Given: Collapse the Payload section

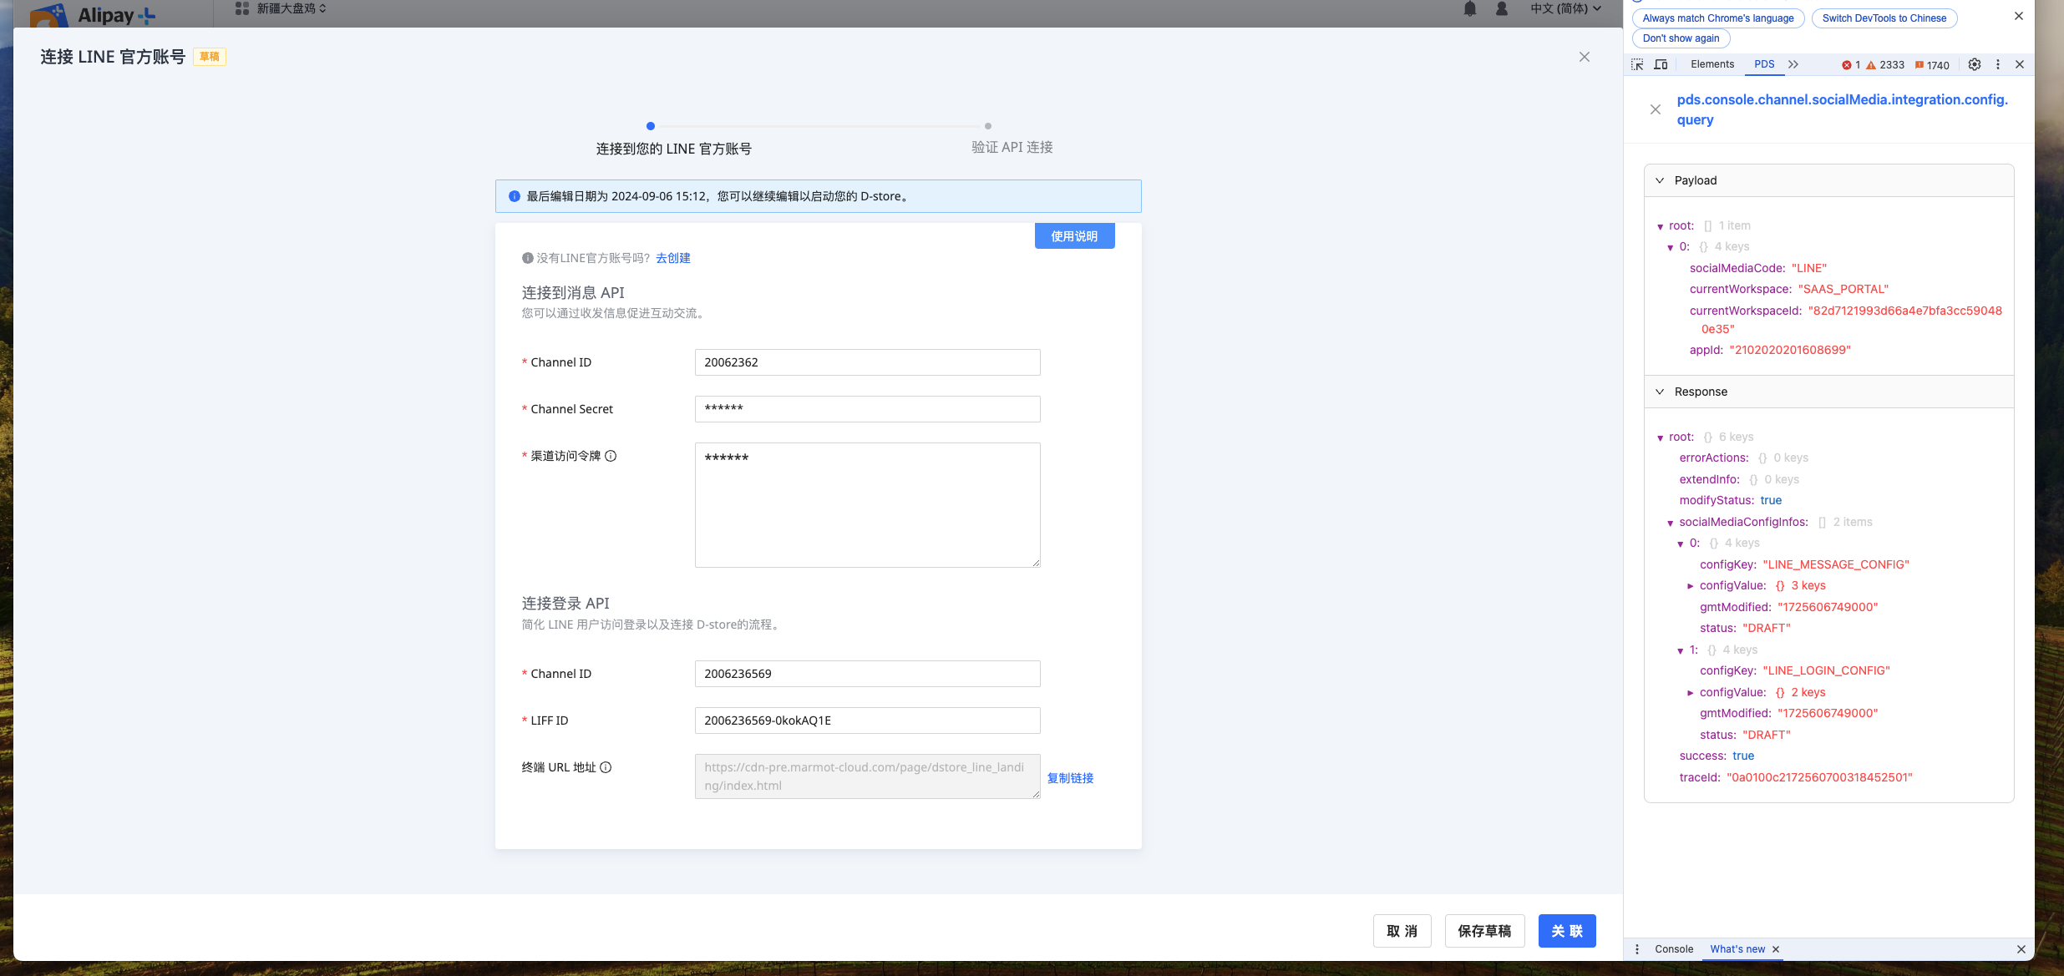Looking at the screenshot, I should (x=1659, y=180).
